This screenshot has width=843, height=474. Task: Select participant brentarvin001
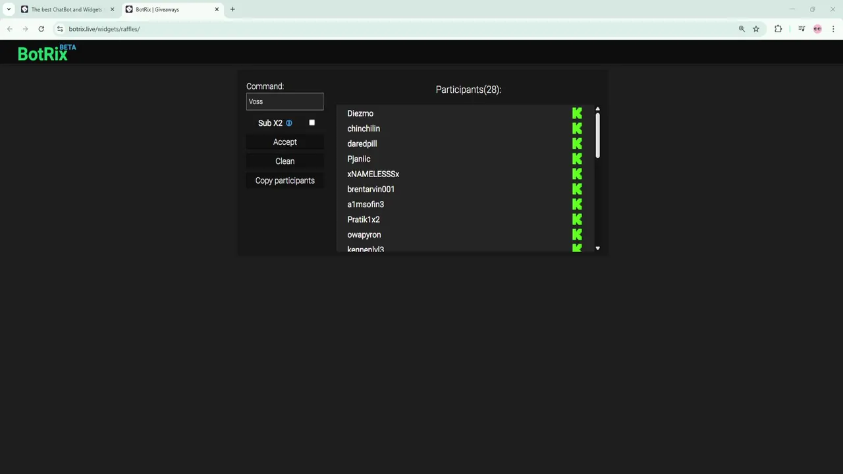(371, 189)
